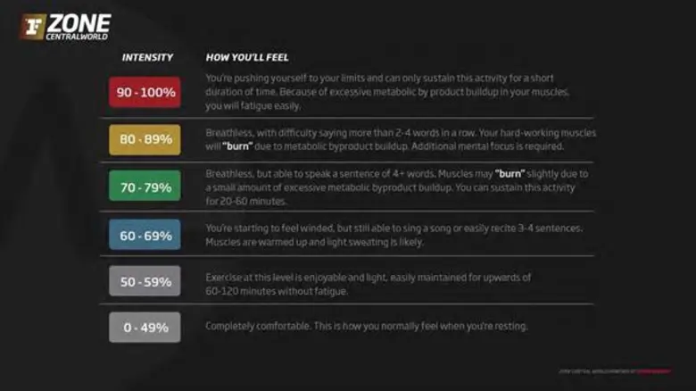The width and height of the screenshot is (696, 391).
Task: Select the INTENSITY column header
Action: coord(147,58)
